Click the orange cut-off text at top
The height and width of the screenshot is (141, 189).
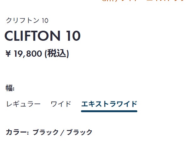144,1
